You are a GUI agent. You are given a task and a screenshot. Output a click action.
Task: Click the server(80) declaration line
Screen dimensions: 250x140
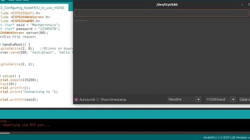(x=24, y=33)
